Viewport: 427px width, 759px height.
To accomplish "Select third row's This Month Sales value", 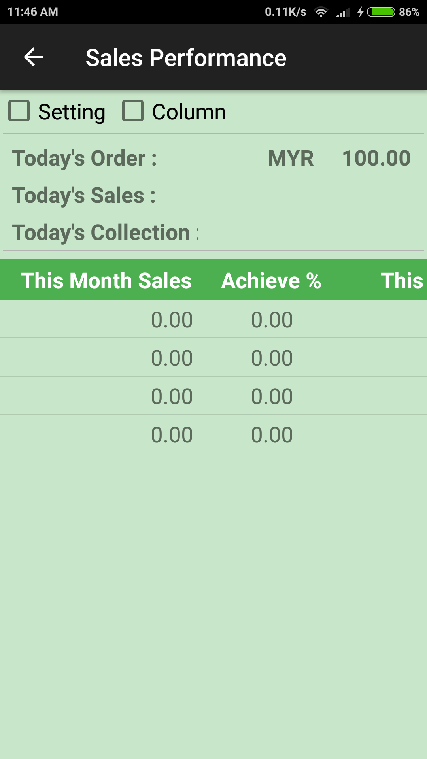I will click(172, 396).
